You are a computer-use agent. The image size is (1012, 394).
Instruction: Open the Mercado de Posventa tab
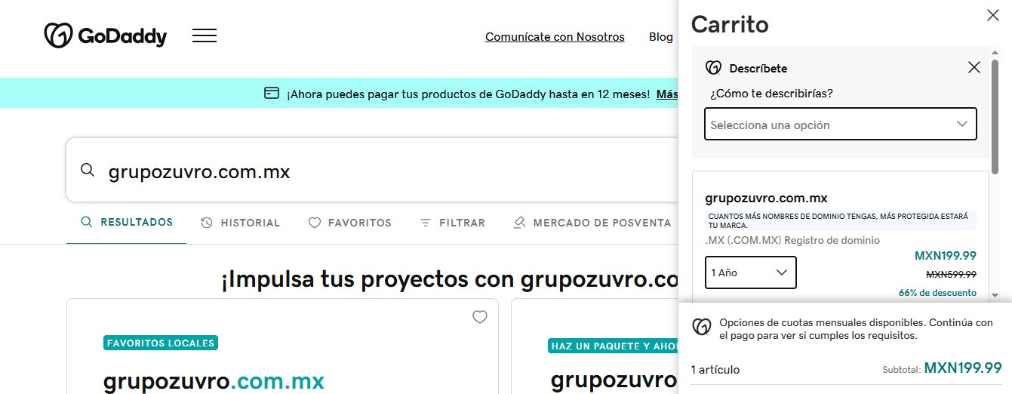click(x=592, y=223)
